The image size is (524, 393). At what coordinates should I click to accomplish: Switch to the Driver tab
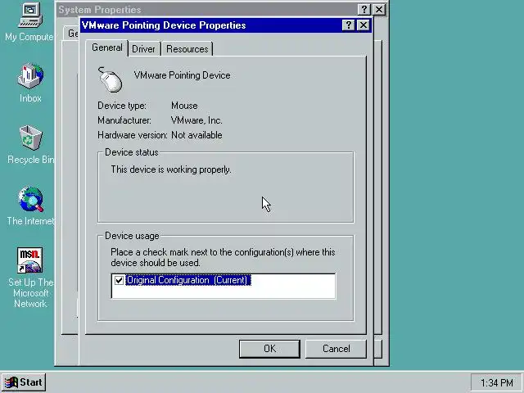pyautogui.click(x=143, y=49)
